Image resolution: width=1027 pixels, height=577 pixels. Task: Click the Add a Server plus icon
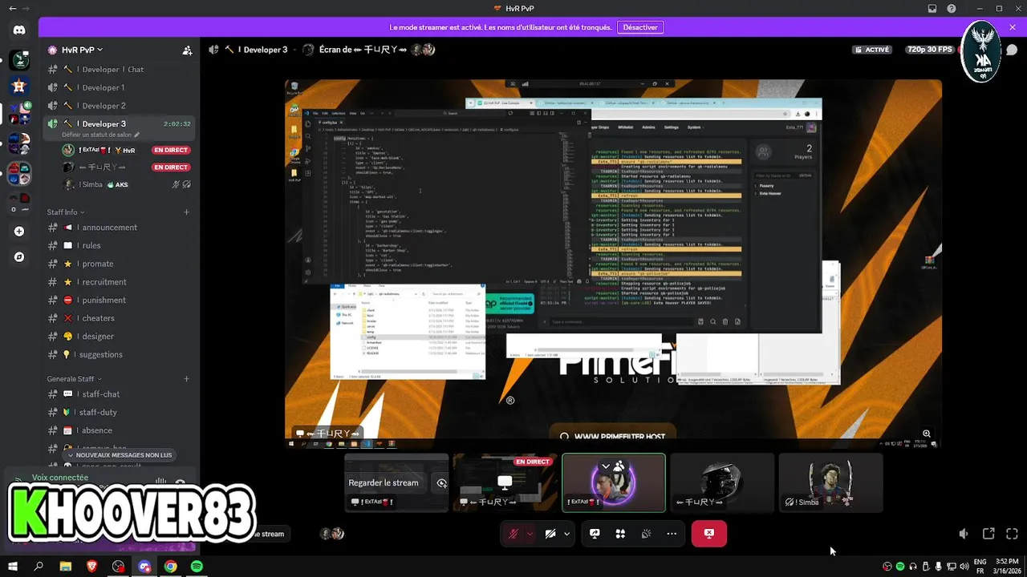coord(19,232)
